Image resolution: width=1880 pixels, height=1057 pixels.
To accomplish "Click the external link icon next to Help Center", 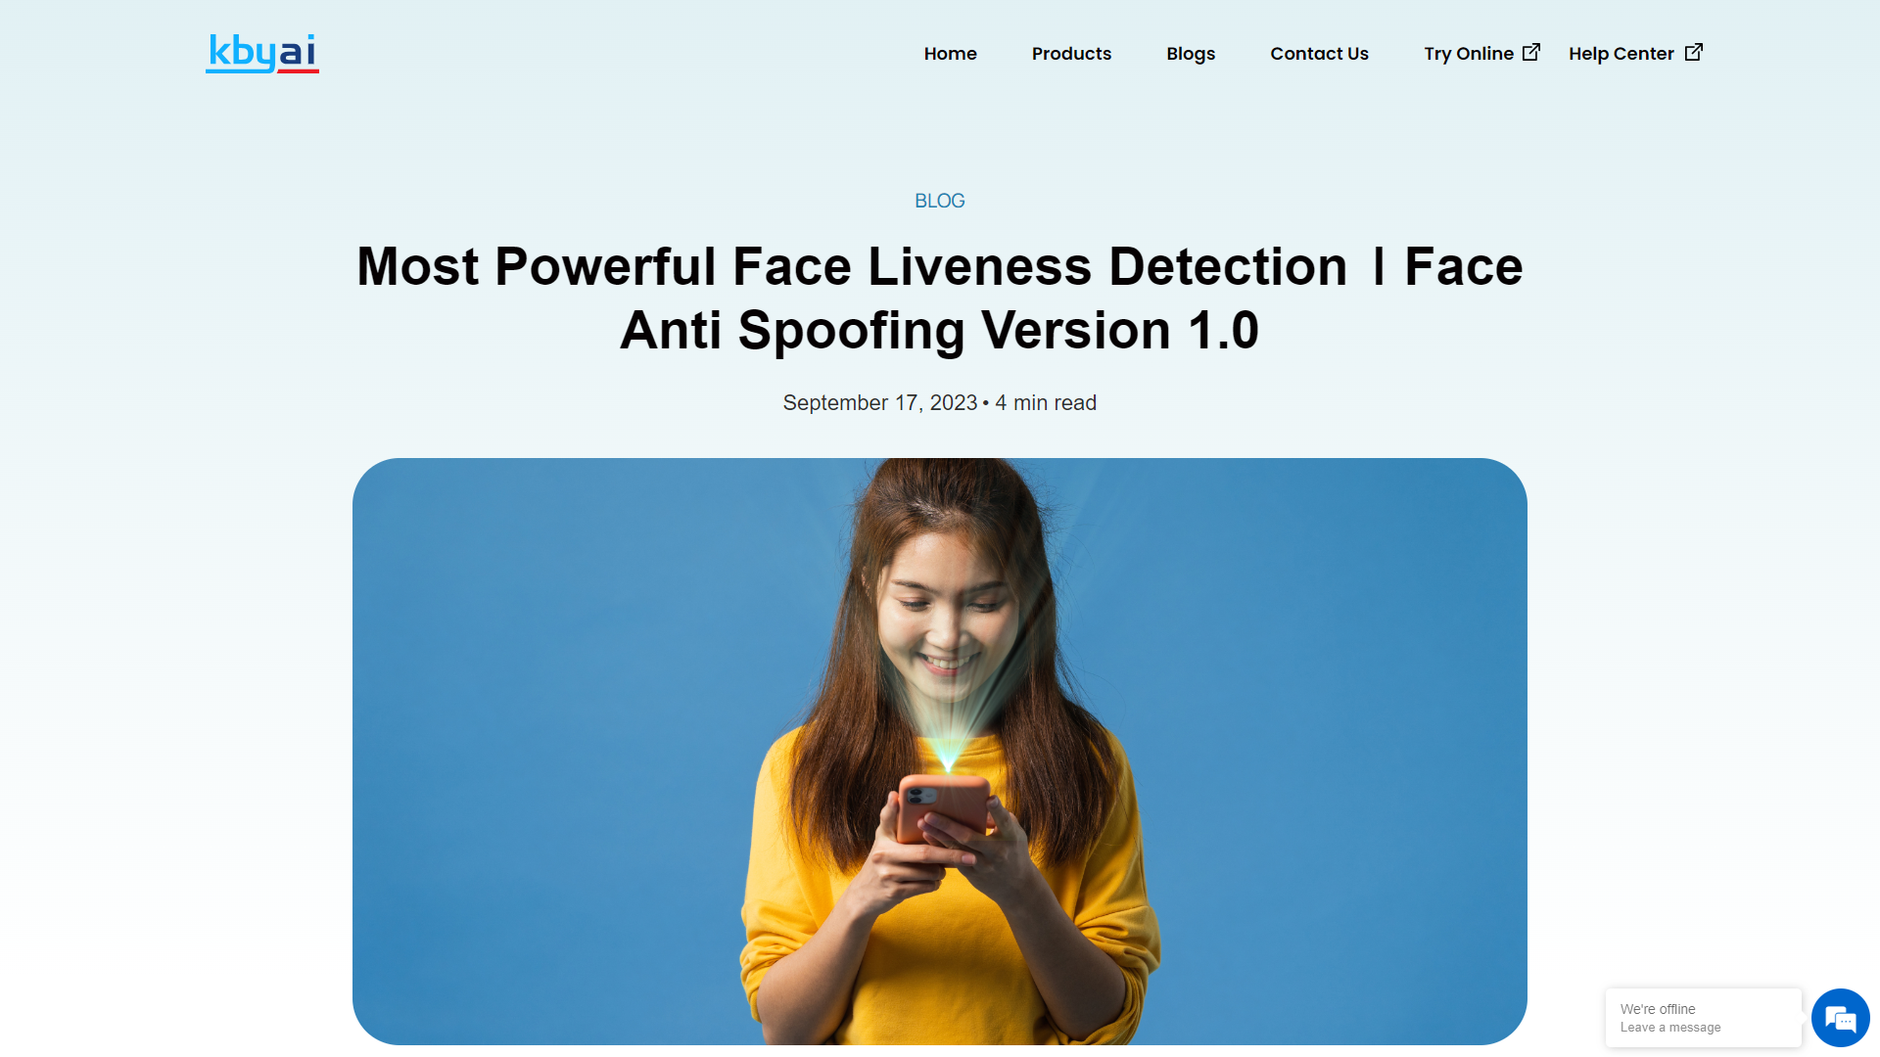I will point(1694,52).
